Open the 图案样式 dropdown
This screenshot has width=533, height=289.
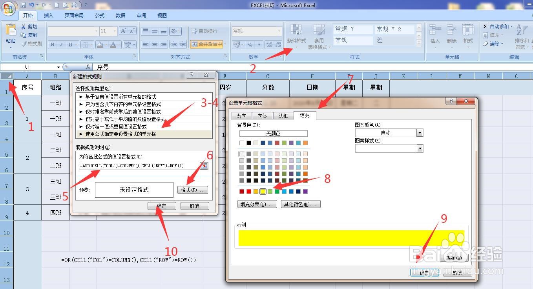pos(420,148)
